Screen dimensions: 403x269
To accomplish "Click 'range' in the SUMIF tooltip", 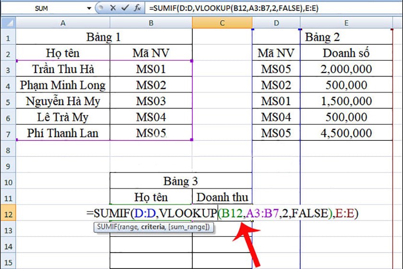I will (129, 227).
